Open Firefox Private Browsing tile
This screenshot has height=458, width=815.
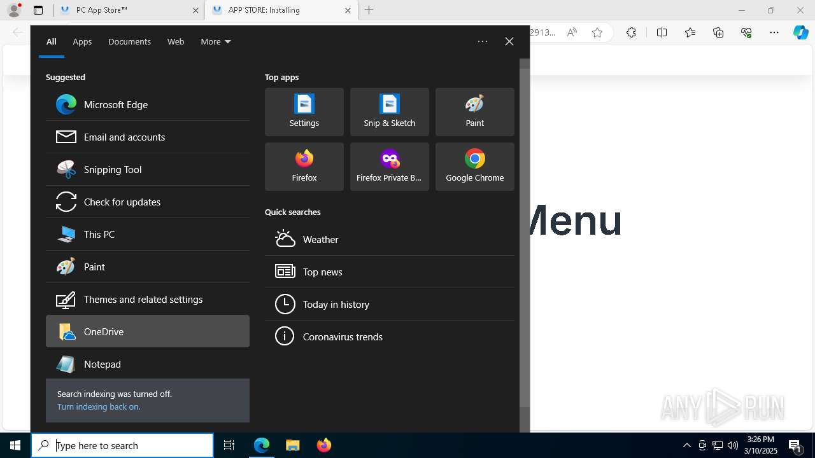click(x=390, y=167)
